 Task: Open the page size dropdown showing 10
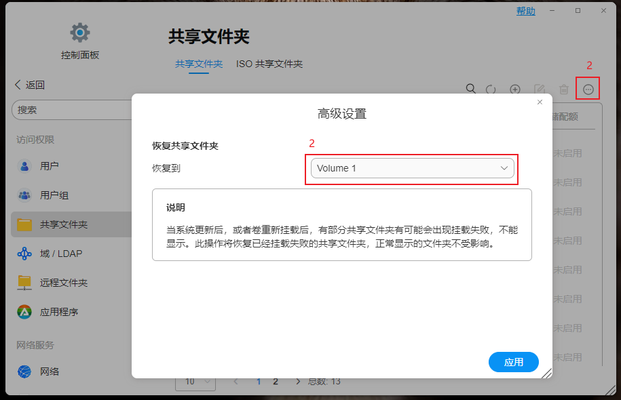point(195,382)
